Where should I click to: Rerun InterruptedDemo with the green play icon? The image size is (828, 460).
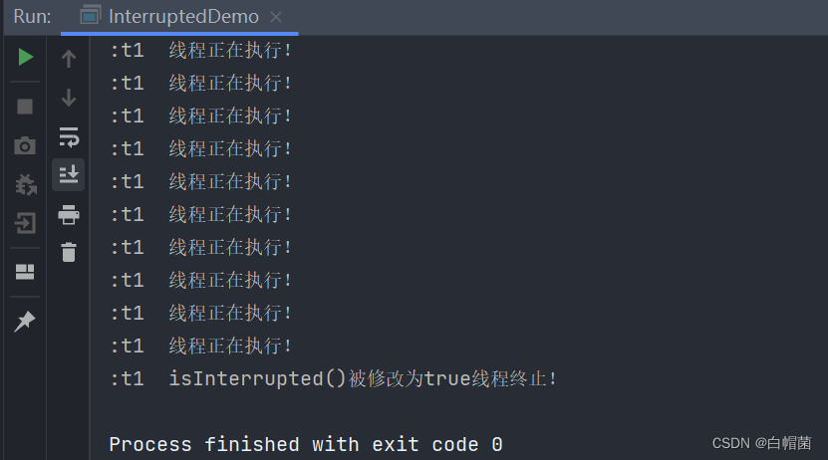(25, 57)
